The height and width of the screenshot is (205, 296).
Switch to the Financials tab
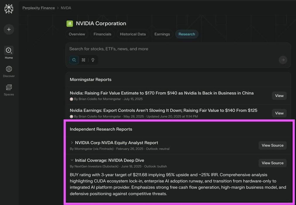click(102, 34)
